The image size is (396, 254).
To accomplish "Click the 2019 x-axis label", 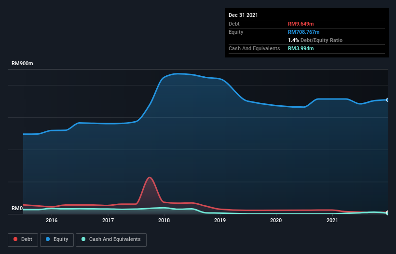I will click(220, 220).
